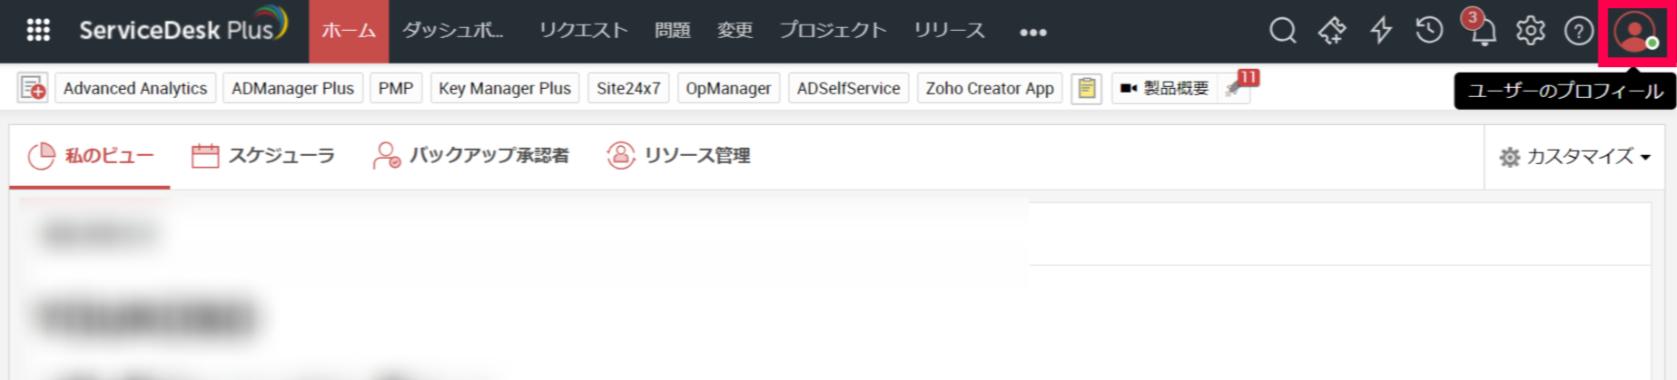This screenshot has height=380, width=1677.
Task: Switch to the スケジューラ tab
Action: (263, 156)
